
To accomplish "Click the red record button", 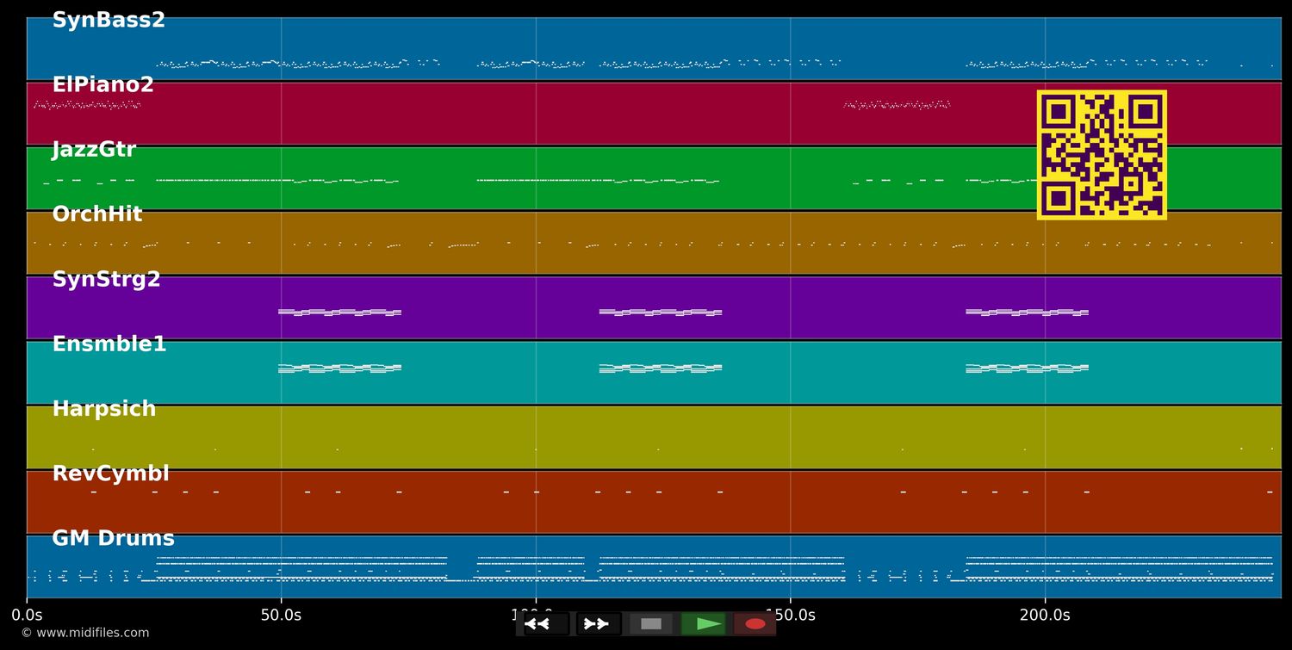I will click(x=755, y=624).
